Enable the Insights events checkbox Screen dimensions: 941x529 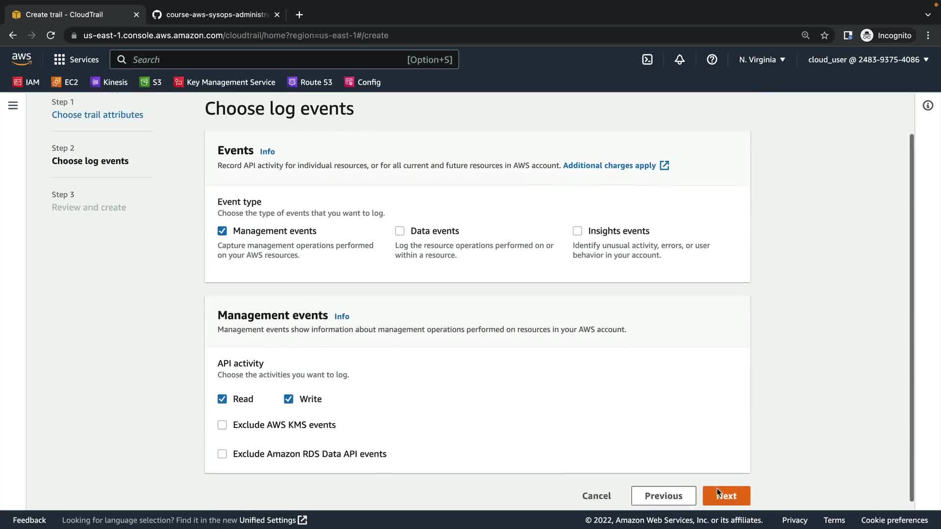point(577,231)
